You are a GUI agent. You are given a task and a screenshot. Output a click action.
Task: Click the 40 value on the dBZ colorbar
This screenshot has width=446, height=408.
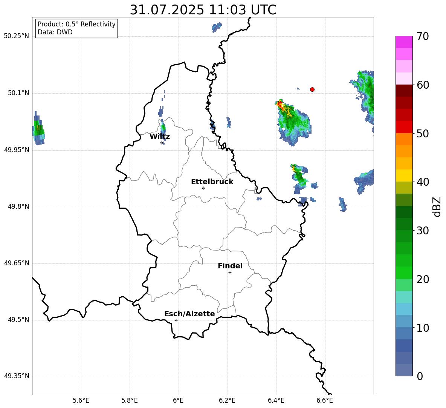click(423, 182)
